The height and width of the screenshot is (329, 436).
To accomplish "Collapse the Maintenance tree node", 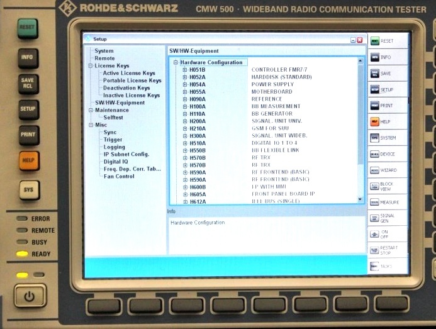I will (x=91, y=110).
